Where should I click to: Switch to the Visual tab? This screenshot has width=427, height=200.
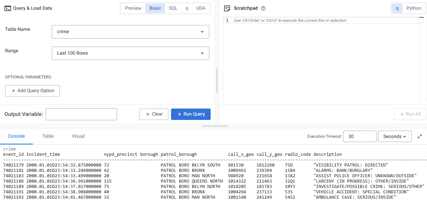click(78, 136)
